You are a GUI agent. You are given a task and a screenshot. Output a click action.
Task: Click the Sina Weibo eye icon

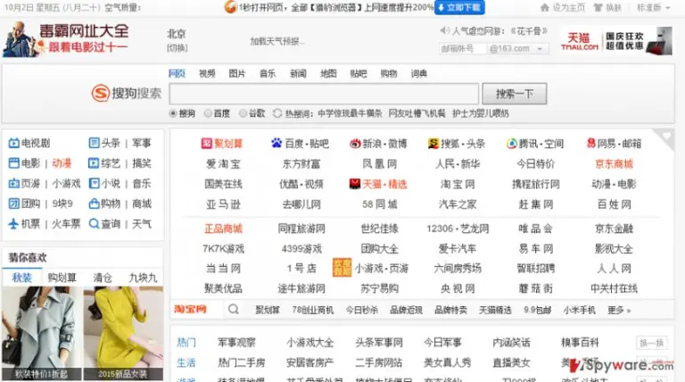coord(355,144)
